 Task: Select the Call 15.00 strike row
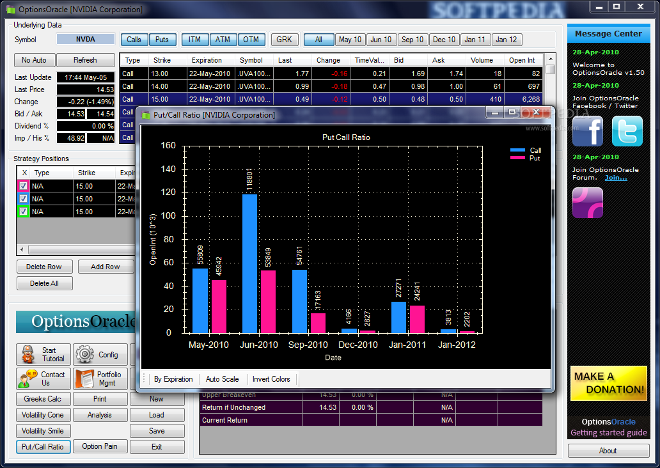(331, 99)
